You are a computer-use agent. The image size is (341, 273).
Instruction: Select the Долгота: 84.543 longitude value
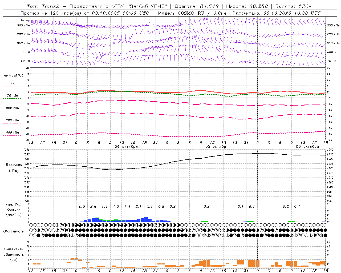coord(197,6)
